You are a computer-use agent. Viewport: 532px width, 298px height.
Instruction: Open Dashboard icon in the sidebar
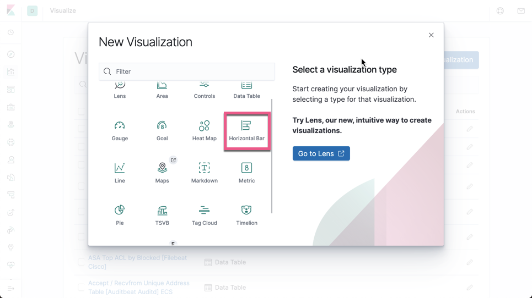(11, 89)
